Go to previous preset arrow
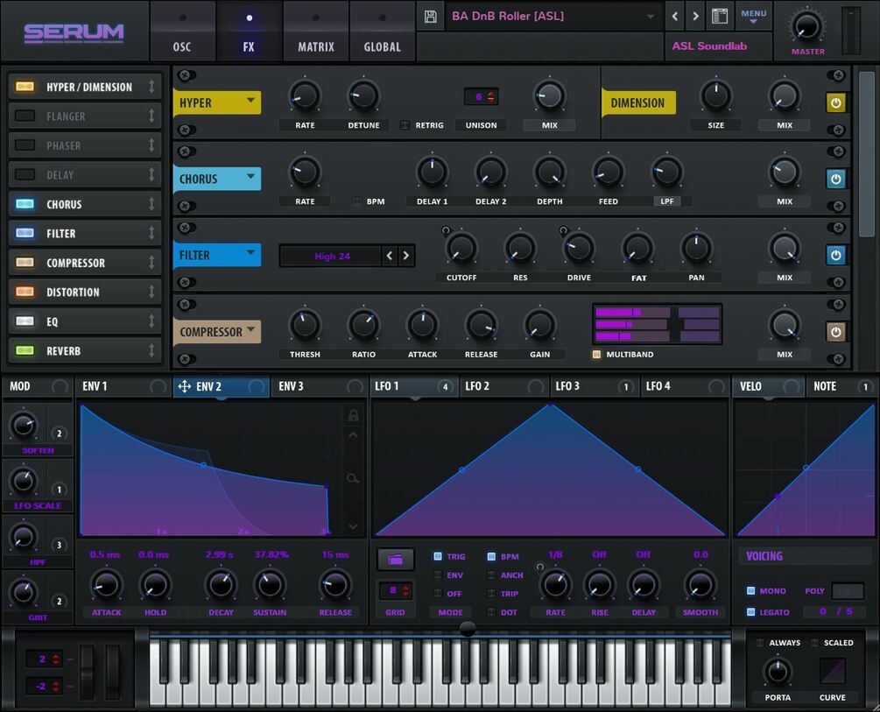880x712 pixels. (x=675, y=17)
